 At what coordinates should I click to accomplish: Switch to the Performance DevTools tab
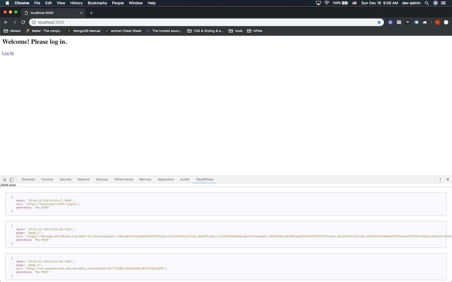click(x=124, y=179)
